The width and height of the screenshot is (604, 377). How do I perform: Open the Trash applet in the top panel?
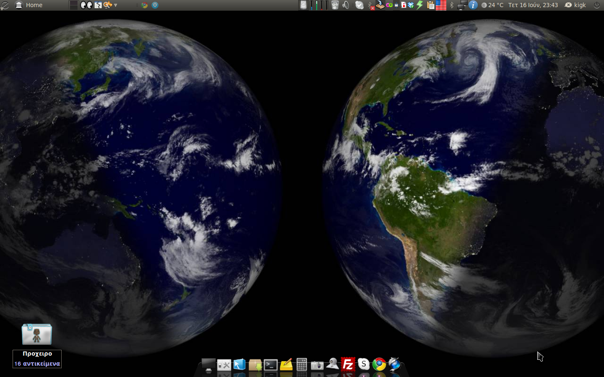tap(335, 5)
